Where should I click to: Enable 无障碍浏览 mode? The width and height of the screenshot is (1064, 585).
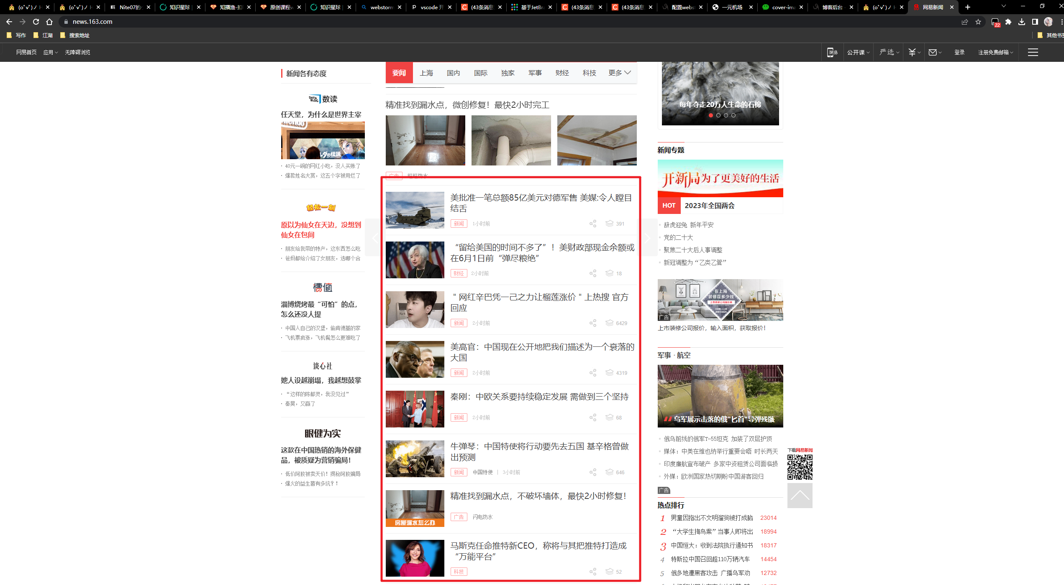[78, 52]
